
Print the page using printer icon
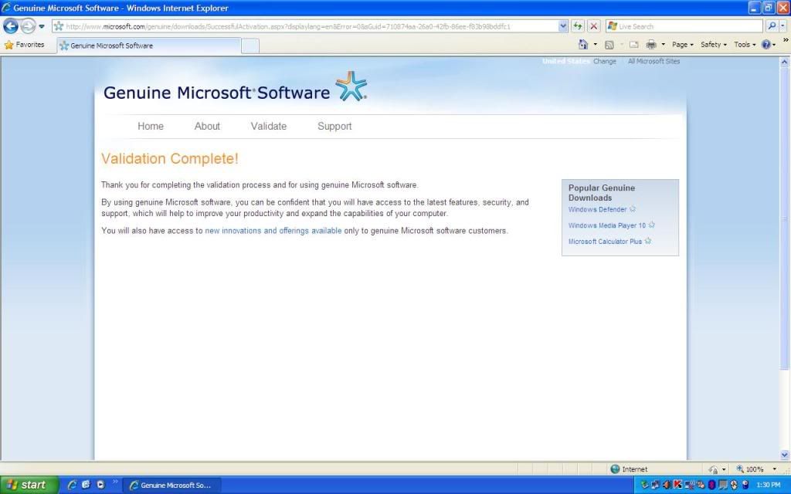(651, 45)
